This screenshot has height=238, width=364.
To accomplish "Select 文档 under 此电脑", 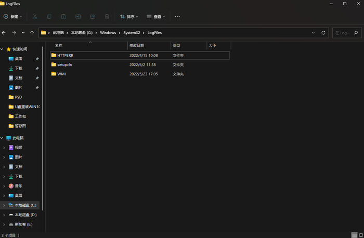I will (x=19, y=167).
